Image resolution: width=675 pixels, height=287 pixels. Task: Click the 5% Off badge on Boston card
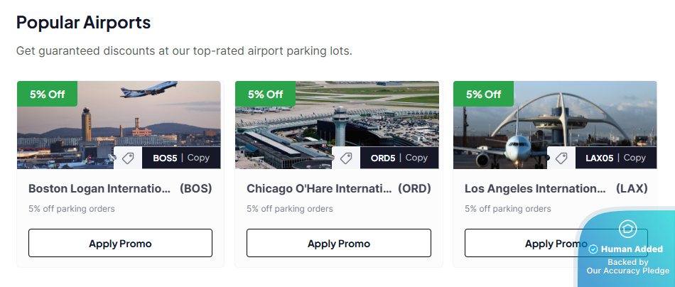47,94
